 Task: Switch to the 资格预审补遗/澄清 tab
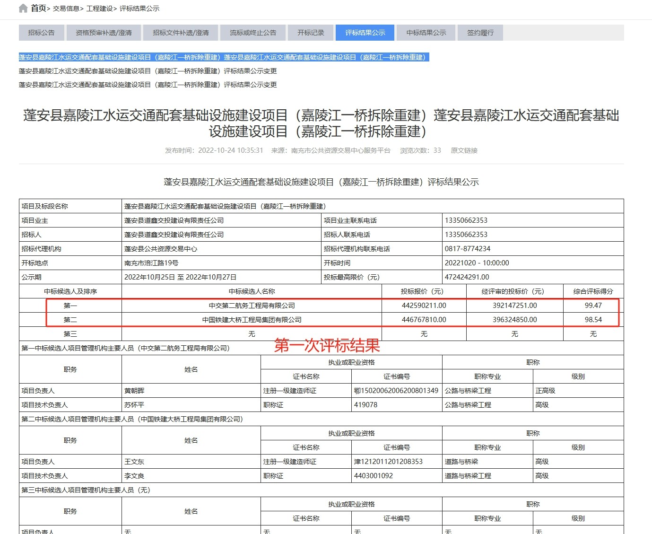[104, 33]
